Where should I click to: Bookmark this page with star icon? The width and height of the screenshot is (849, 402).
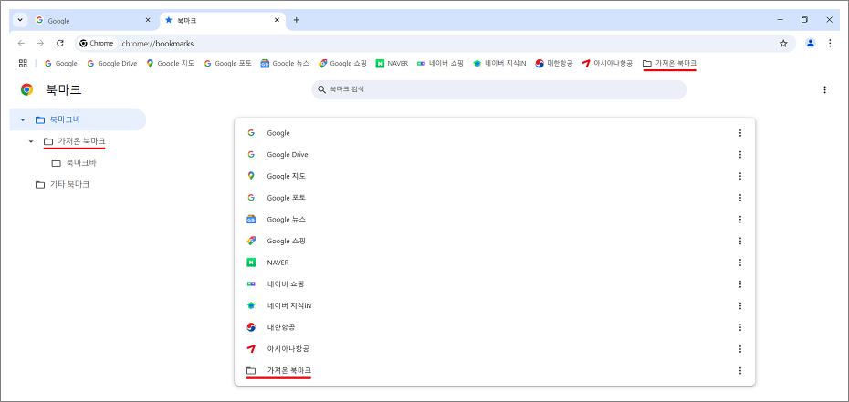point(783,43)
